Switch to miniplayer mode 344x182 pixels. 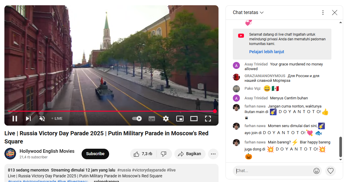point(180,119)
